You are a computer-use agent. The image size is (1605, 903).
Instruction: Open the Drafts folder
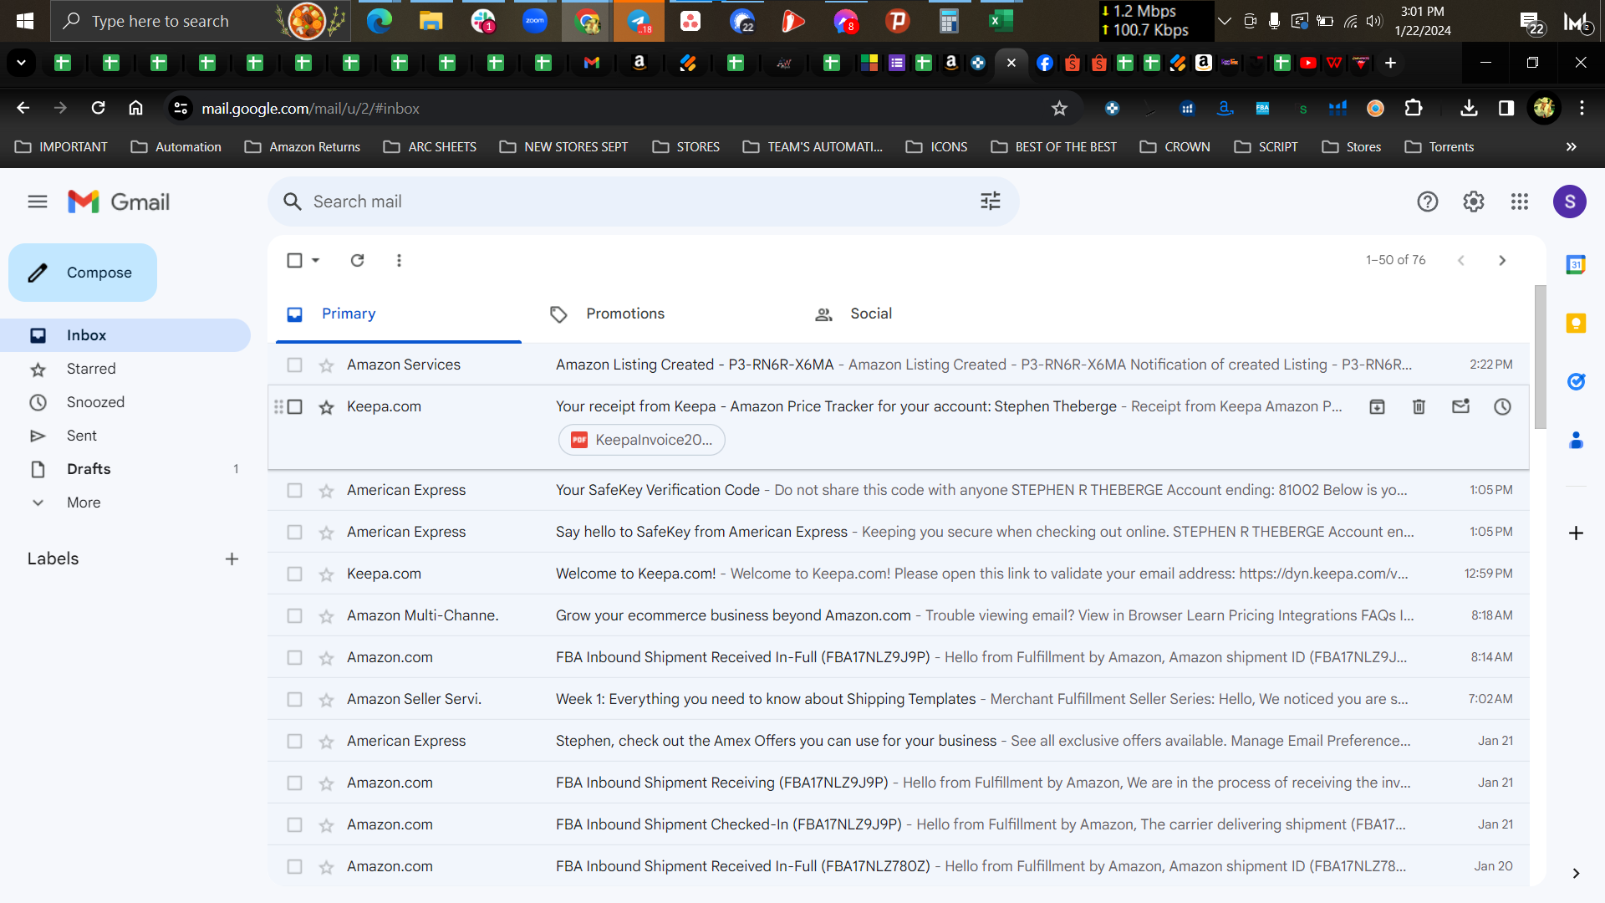125,469
